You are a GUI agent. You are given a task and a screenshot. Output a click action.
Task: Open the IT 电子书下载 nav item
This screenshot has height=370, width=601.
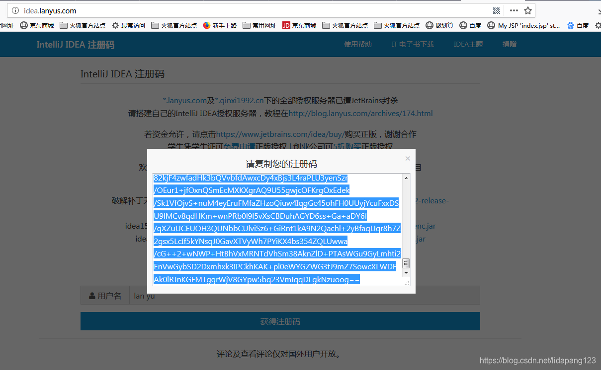[x=413, y=44]
